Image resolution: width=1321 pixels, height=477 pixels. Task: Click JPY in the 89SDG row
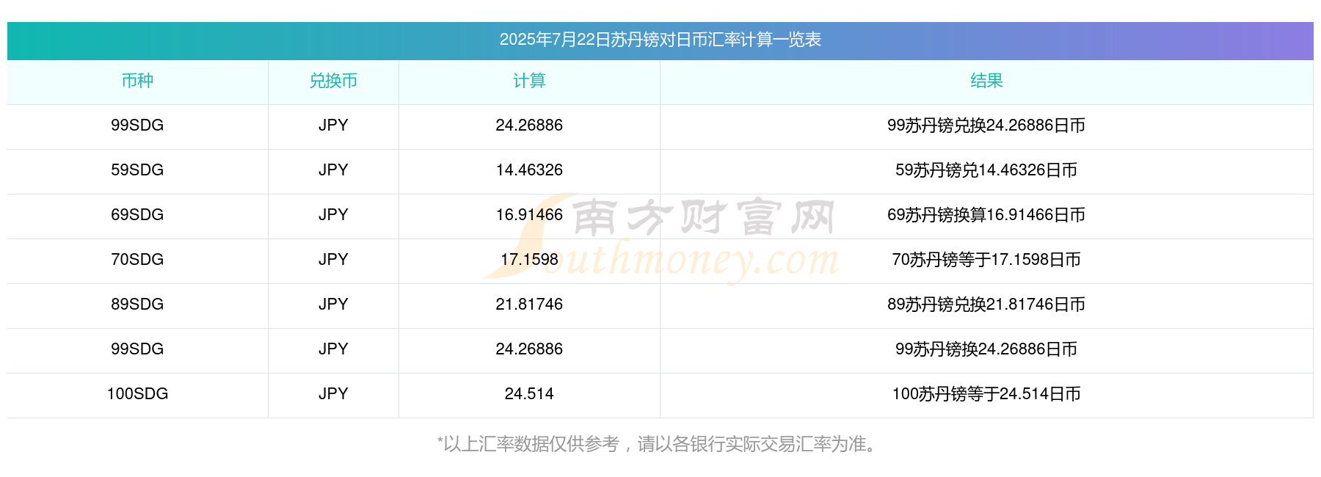333,305
